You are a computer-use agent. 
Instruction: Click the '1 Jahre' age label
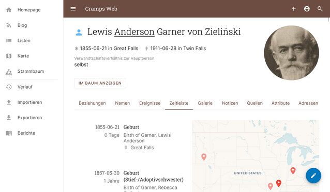[112, 181]
